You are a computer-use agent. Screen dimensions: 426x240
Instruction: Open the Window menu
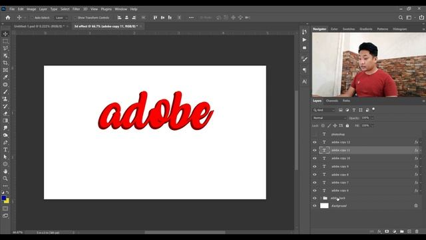point(120,9)
